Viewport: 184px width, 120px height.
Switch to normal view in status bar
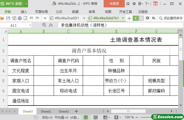pyautogui.click(x=86, y=117)
